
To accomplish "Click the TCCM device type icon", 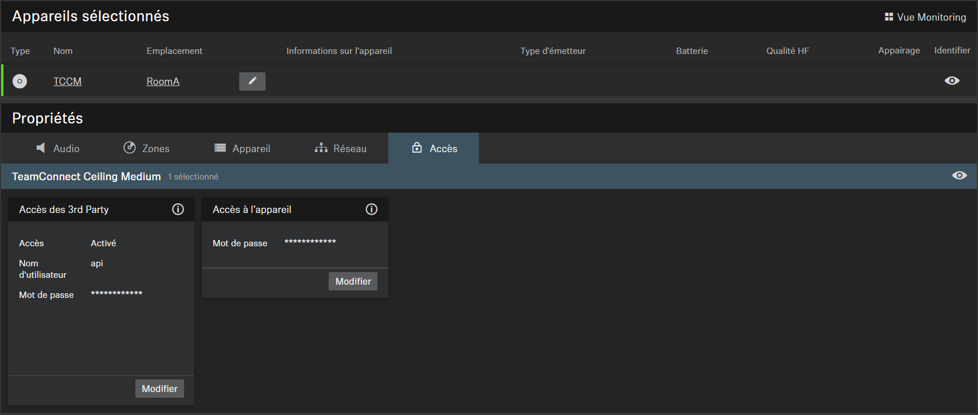I will click(x=20, y=81).
